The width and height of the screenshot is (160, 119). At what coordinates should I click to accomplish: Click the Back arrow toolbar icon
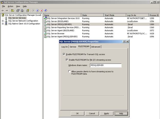pyautogui.click(x=3, y=10)
